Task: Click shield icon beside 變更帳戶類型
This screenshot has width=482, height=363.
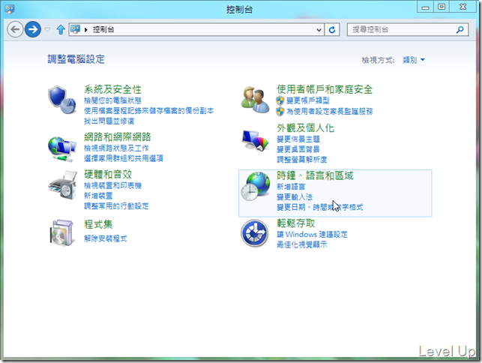Action: point(280,100)
